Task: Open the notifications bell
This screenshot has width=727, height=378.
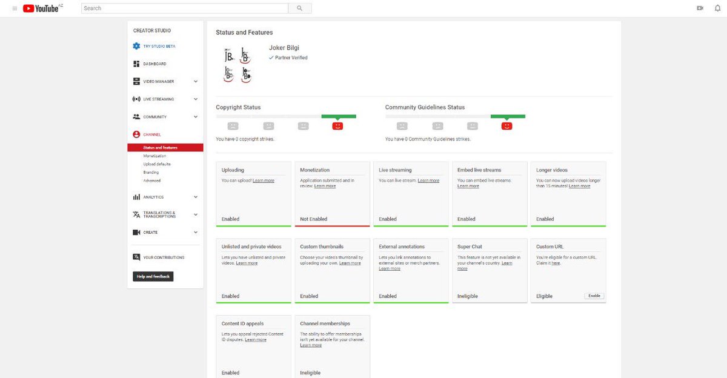Action: (717, 8)
